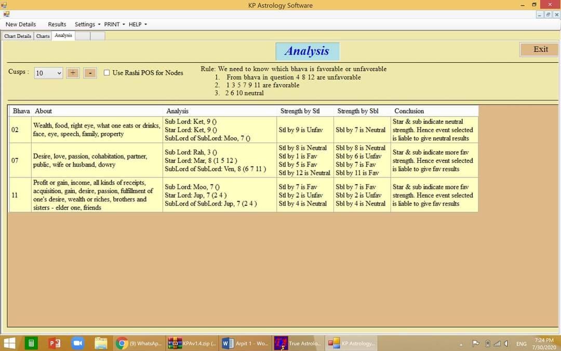561x351 pixels.
Task: Select the second blank tab
Action: coord(97,36)
